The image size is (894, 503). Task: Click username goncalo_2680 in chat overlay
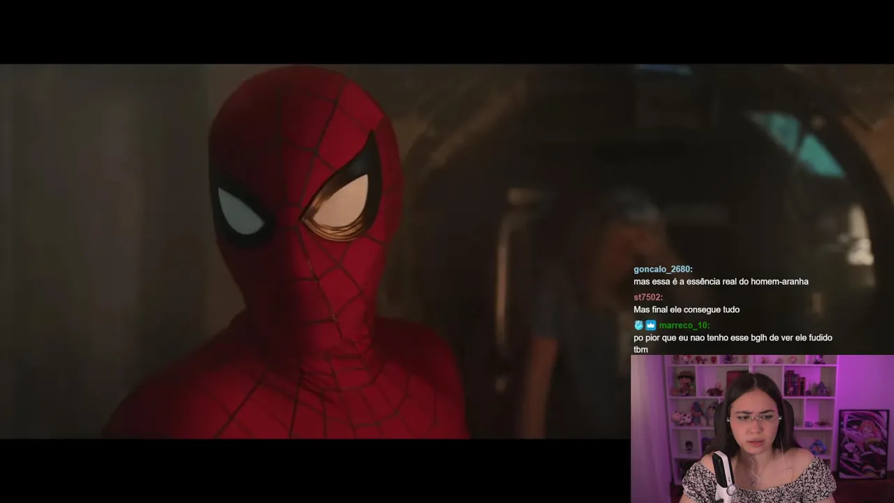point(663,269)
